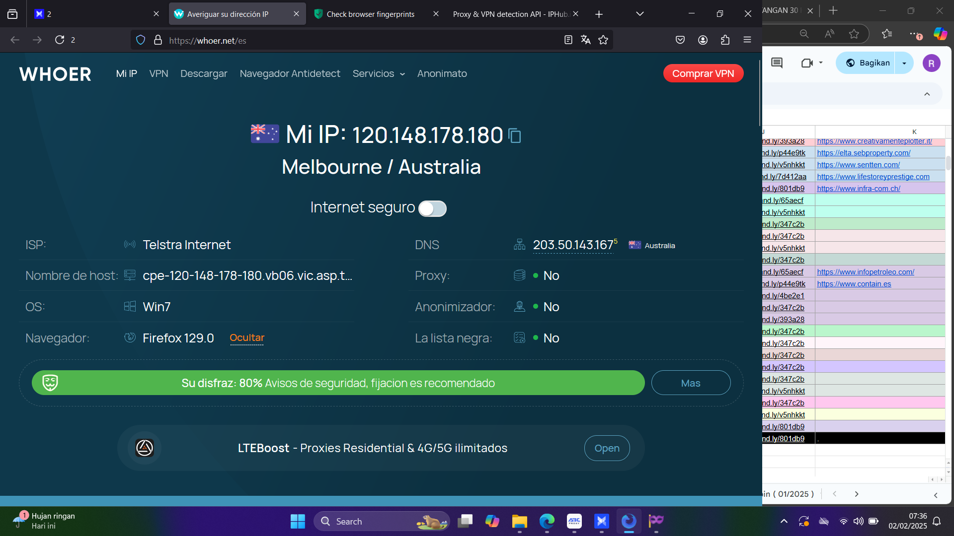Click the Firefox reload page icon

click(x=60, y=40)
